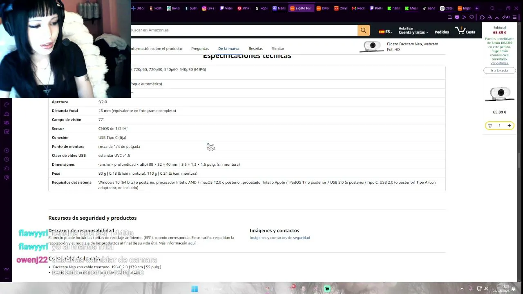This screenshot has width=523, height=294.
Task: Go to the Reseñas section tab
Action: coord(256,49)
